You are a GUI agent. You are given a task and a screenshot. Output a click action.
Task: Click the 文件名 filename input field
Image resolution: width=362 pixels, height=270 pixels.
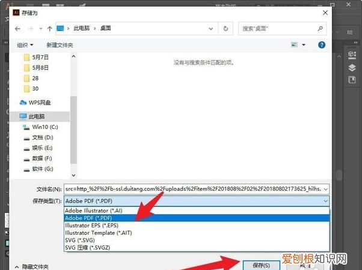click(x=193, y=189)
